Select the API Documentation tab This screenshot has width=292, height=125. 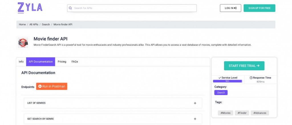click(x=40, y=62)
